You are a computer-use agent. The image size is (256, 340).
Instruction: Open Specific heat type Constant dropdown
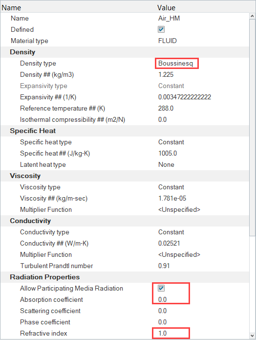171,142
